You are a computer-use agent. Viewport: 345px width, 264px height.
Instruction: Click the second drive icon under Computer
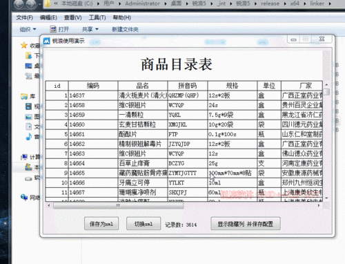[x=28, y=178]
